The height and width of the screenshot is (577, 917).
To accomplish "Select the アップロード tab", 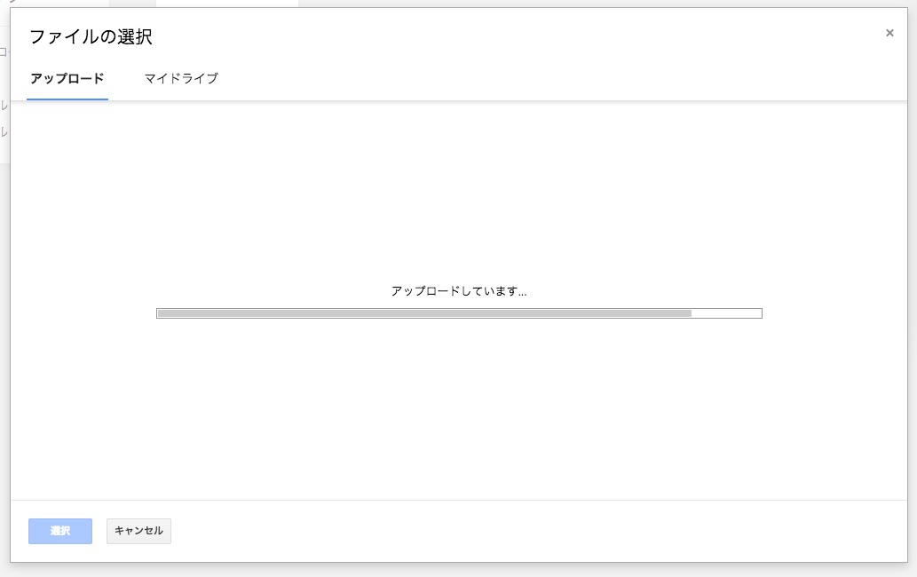I will point(67,79).
